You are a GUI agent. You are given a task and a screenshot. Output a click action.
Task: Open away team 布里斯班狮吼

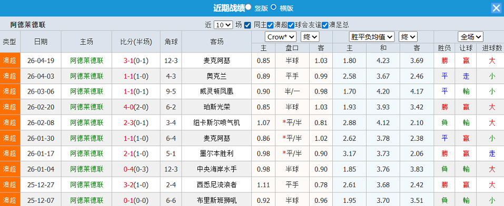[x=216, y=200]
